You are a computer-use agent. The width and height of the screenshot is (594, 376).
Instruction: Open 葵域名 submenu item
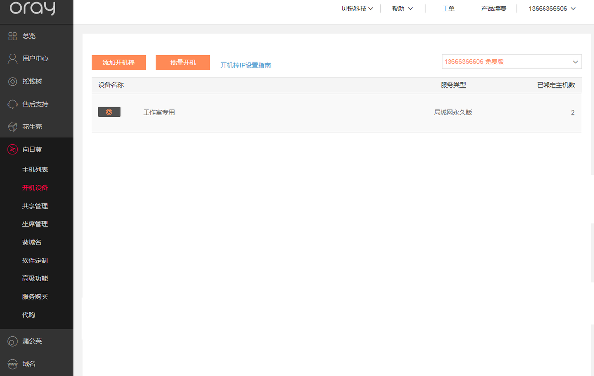point(32,242)
